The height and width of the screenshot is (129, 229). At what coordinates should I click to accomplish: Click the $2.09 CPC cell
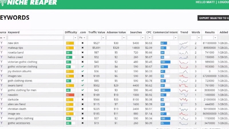[149, 48]
